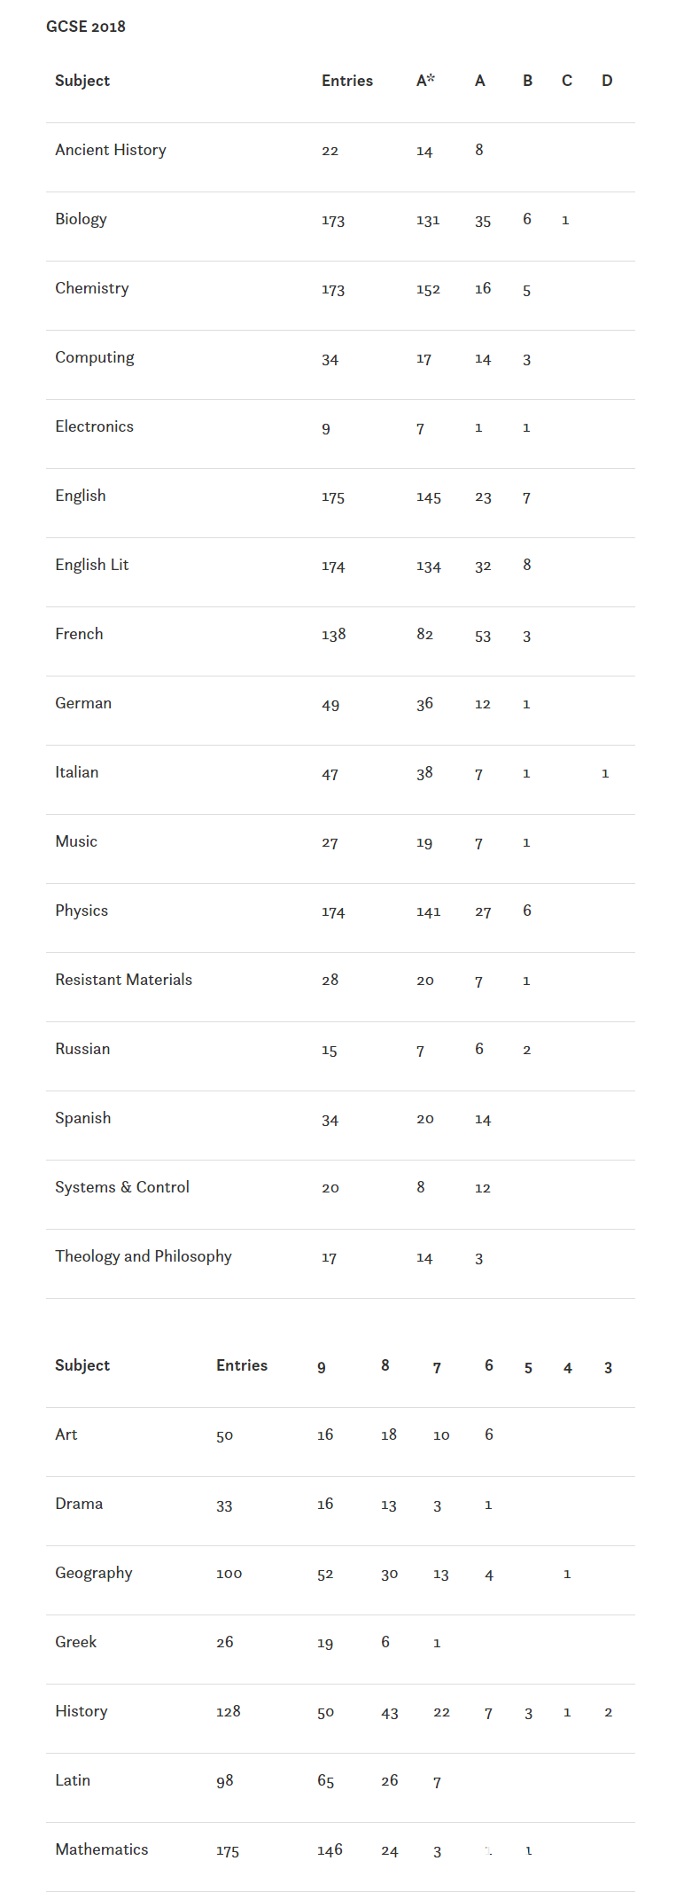The height and width of the screenshot is (1892, 676).
Task: Select Theology and Philosophy row label
Action: click(x=144, y=1256)
